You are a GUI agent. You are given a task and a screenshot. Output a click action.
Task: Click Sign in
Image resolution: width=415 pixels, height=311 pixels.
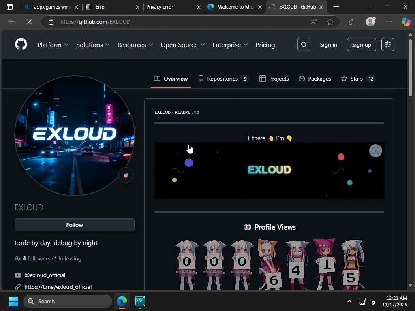coord(328,45)
